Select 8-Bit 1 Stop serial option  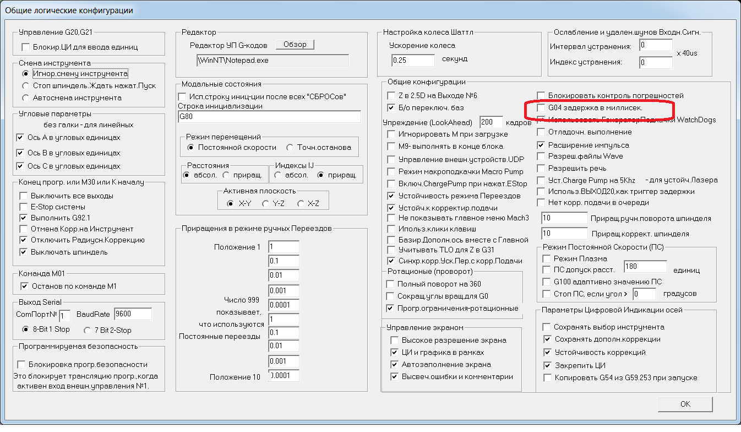26,330
